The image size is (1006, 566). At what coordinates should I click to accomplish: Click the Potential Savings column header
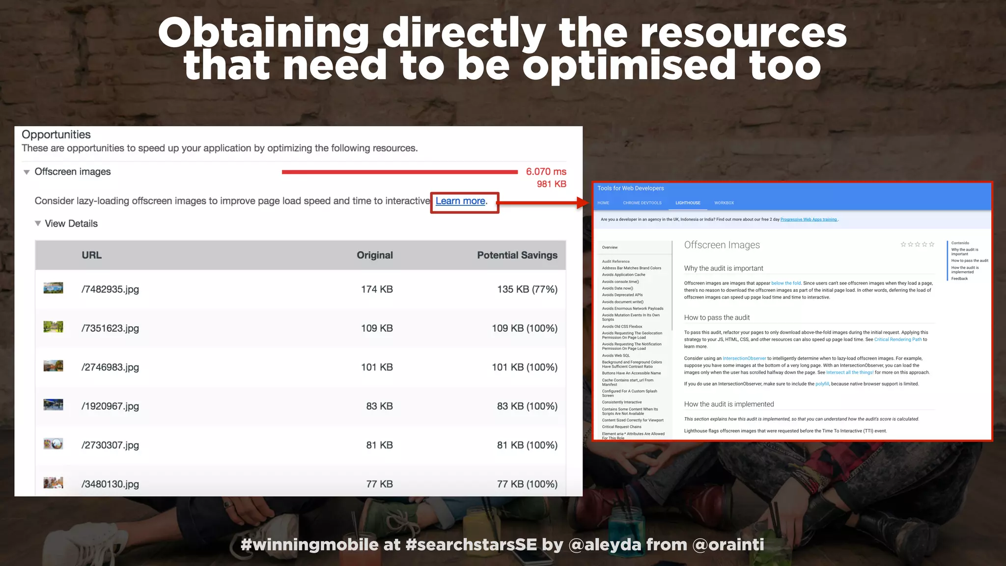517,255
